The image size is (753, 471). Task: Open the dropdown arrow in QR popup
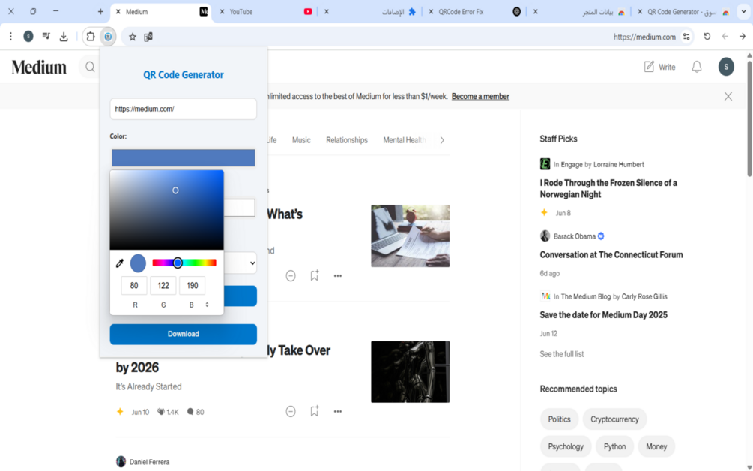252,263
